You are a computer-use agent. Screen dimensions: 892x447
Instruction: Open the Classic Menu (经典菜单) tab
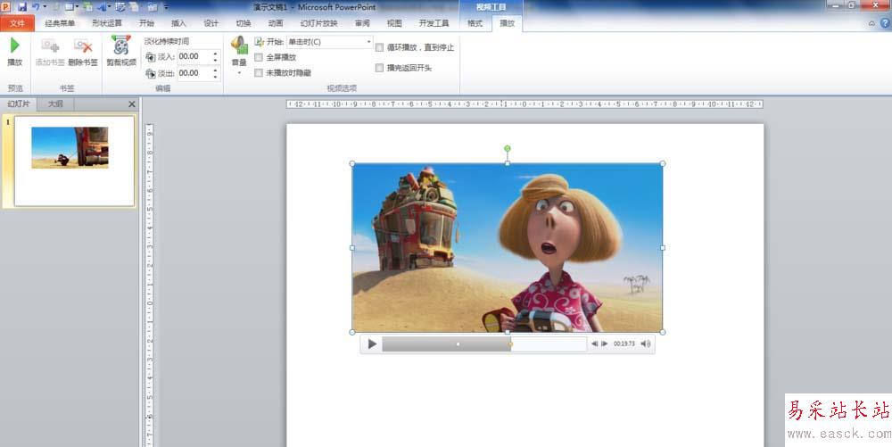pyautogui.click(x=60, y=23)
